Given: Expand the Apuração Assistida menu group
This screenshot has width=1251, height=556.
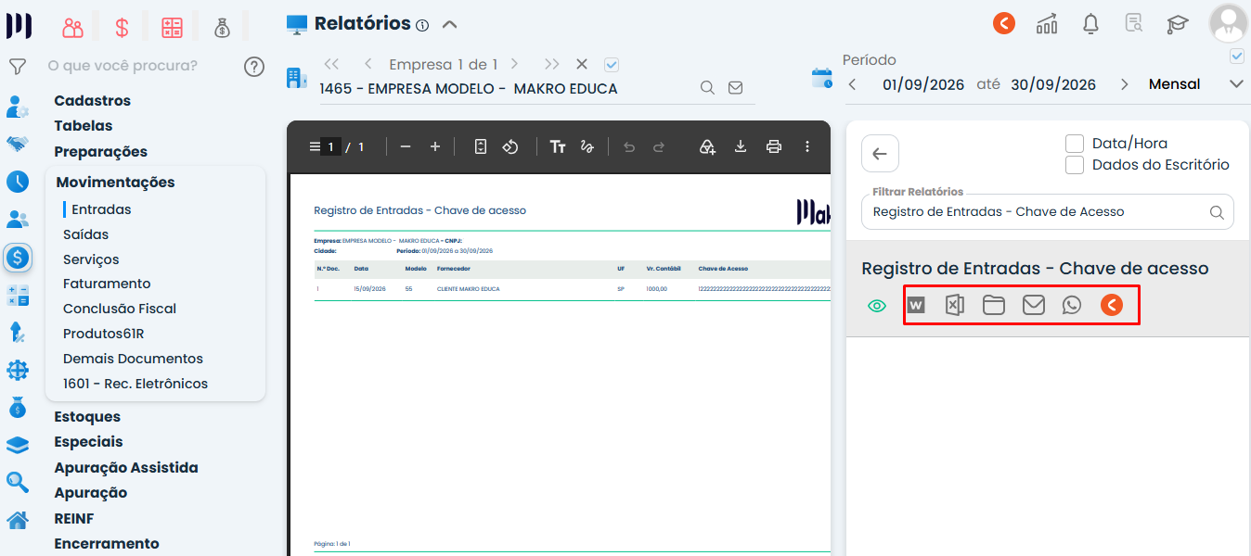Looking at the screenshot, I should (x=126, y=468).
